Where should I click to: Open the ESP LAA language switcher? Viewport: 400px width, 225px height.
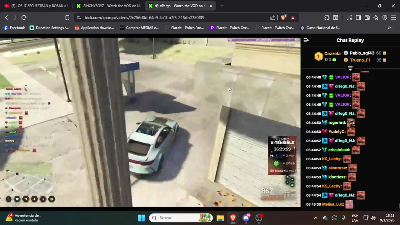tap(355, 218)
